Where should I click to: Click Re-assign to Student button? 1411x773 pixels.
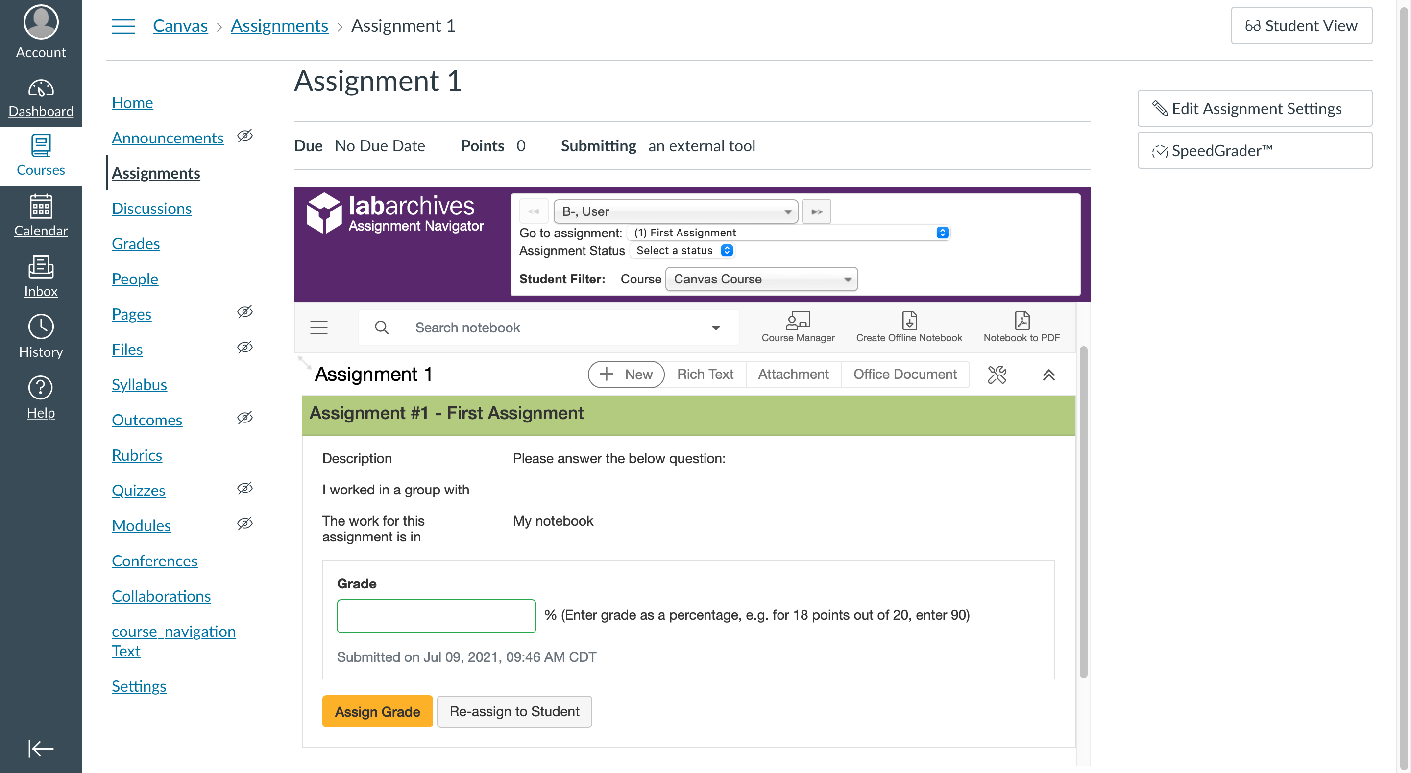pos(514,711)
